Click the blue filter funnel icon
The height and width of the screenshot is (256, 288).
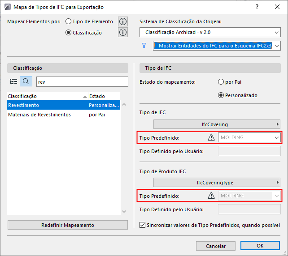tap(144, 45)
